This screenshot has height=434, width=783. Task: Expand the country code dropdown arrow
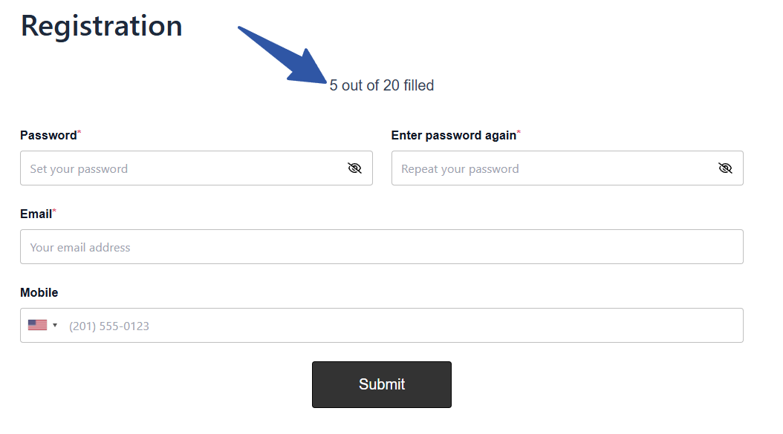[x=55, y=325]
